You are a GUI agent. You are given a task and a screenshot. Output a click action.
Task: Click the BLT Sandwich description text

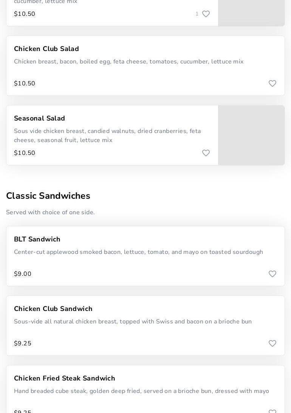coord(138,252)
